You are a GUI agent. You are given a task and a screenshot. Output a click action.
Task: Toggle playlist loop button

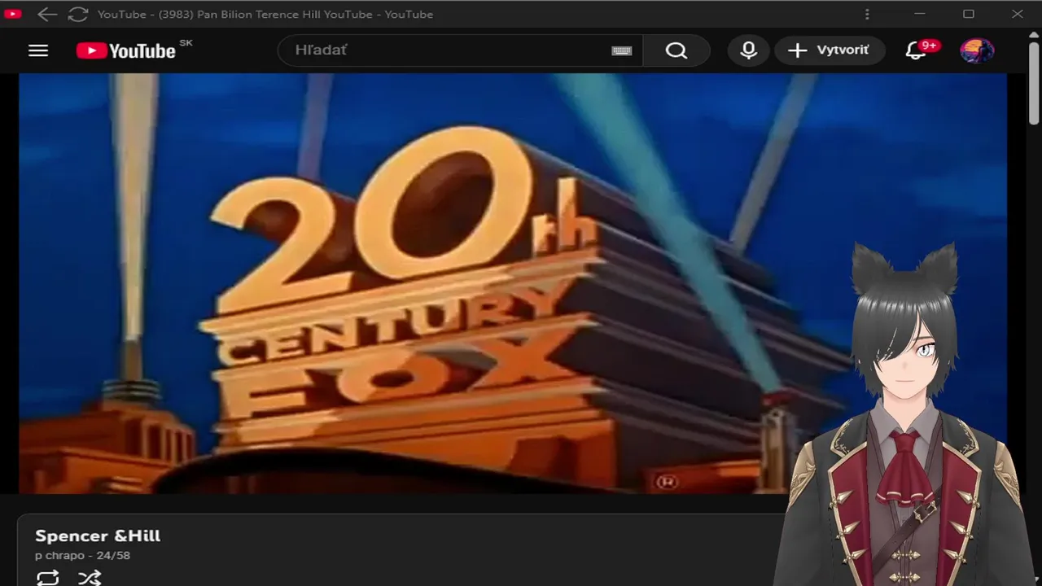48,577
